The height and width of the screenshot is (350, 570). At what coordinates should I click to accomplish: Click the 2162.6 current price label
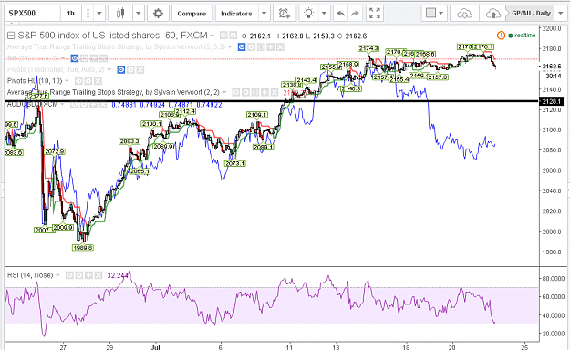(552, 67)
